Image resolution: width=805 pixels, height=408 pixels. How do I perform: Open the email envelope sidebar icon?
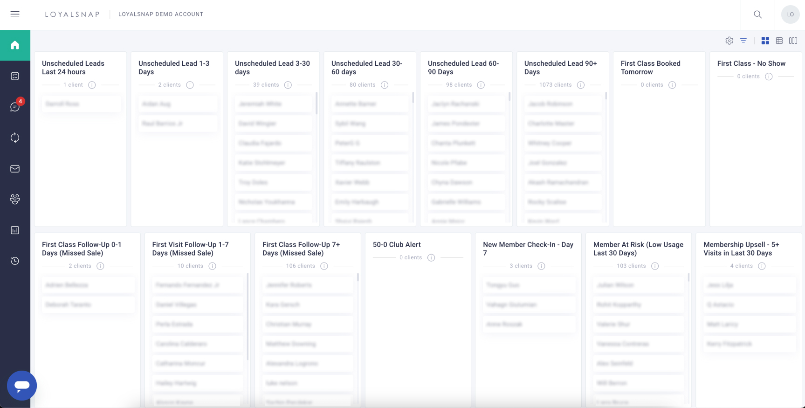[15, 168]
